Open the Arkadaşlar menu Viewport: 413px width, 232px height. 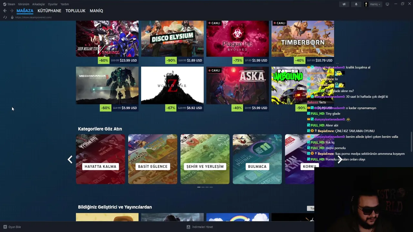point(39,4)
